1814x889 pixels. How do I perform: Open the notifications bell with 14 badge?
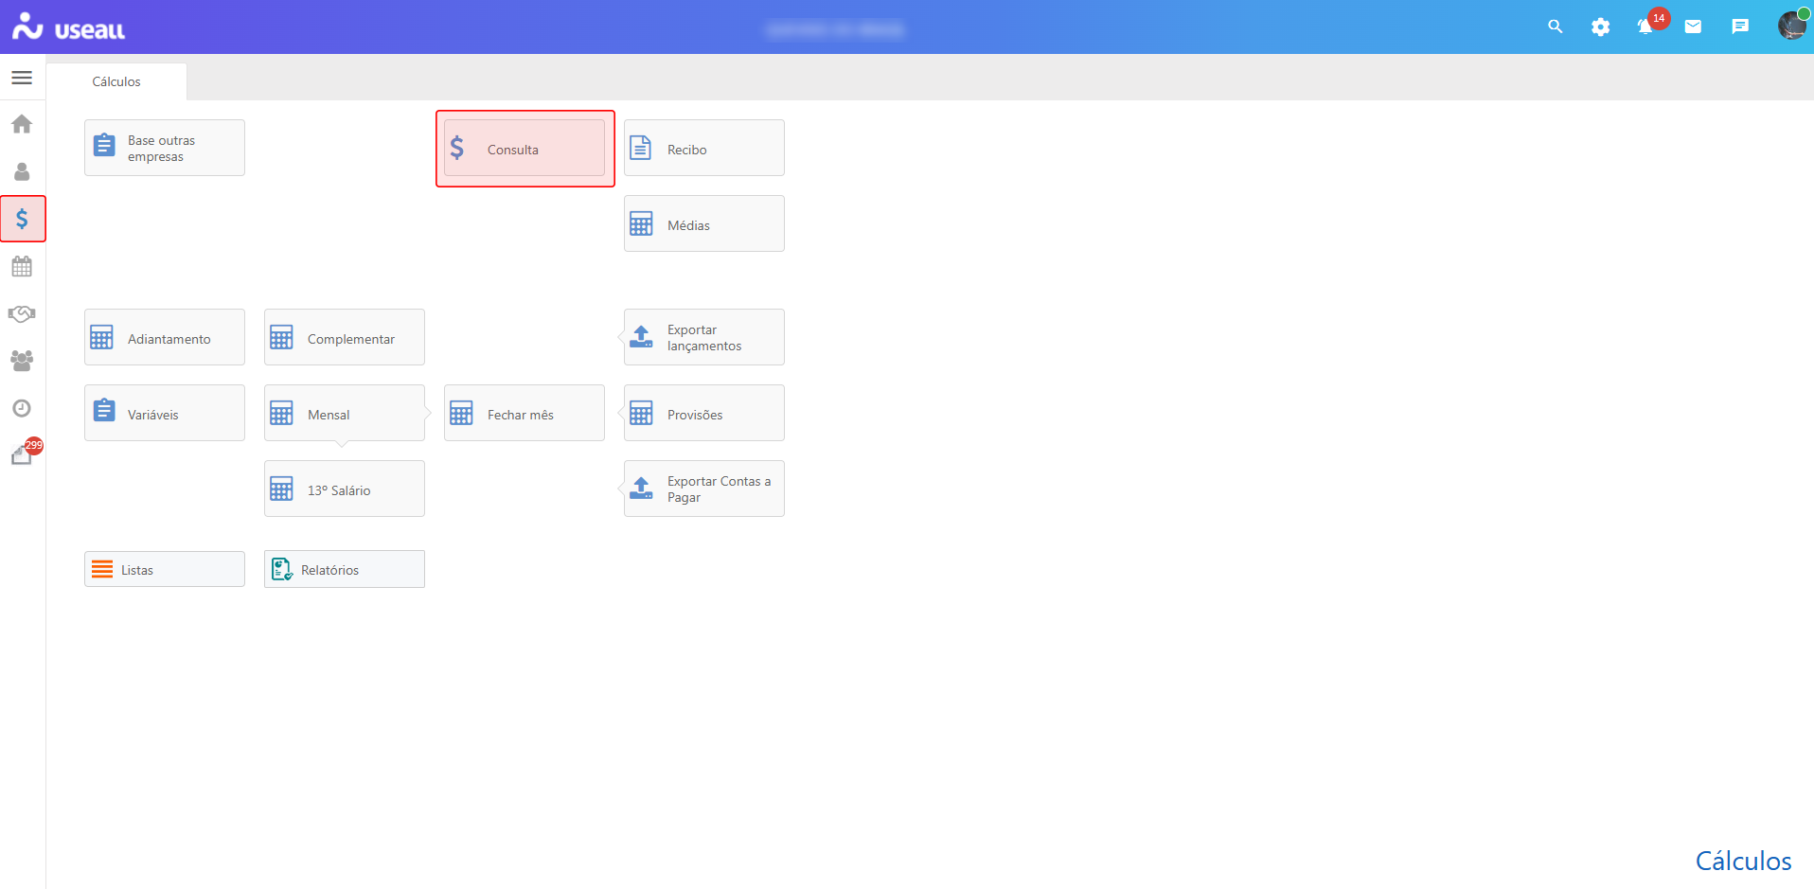[x=1646, y=27]
